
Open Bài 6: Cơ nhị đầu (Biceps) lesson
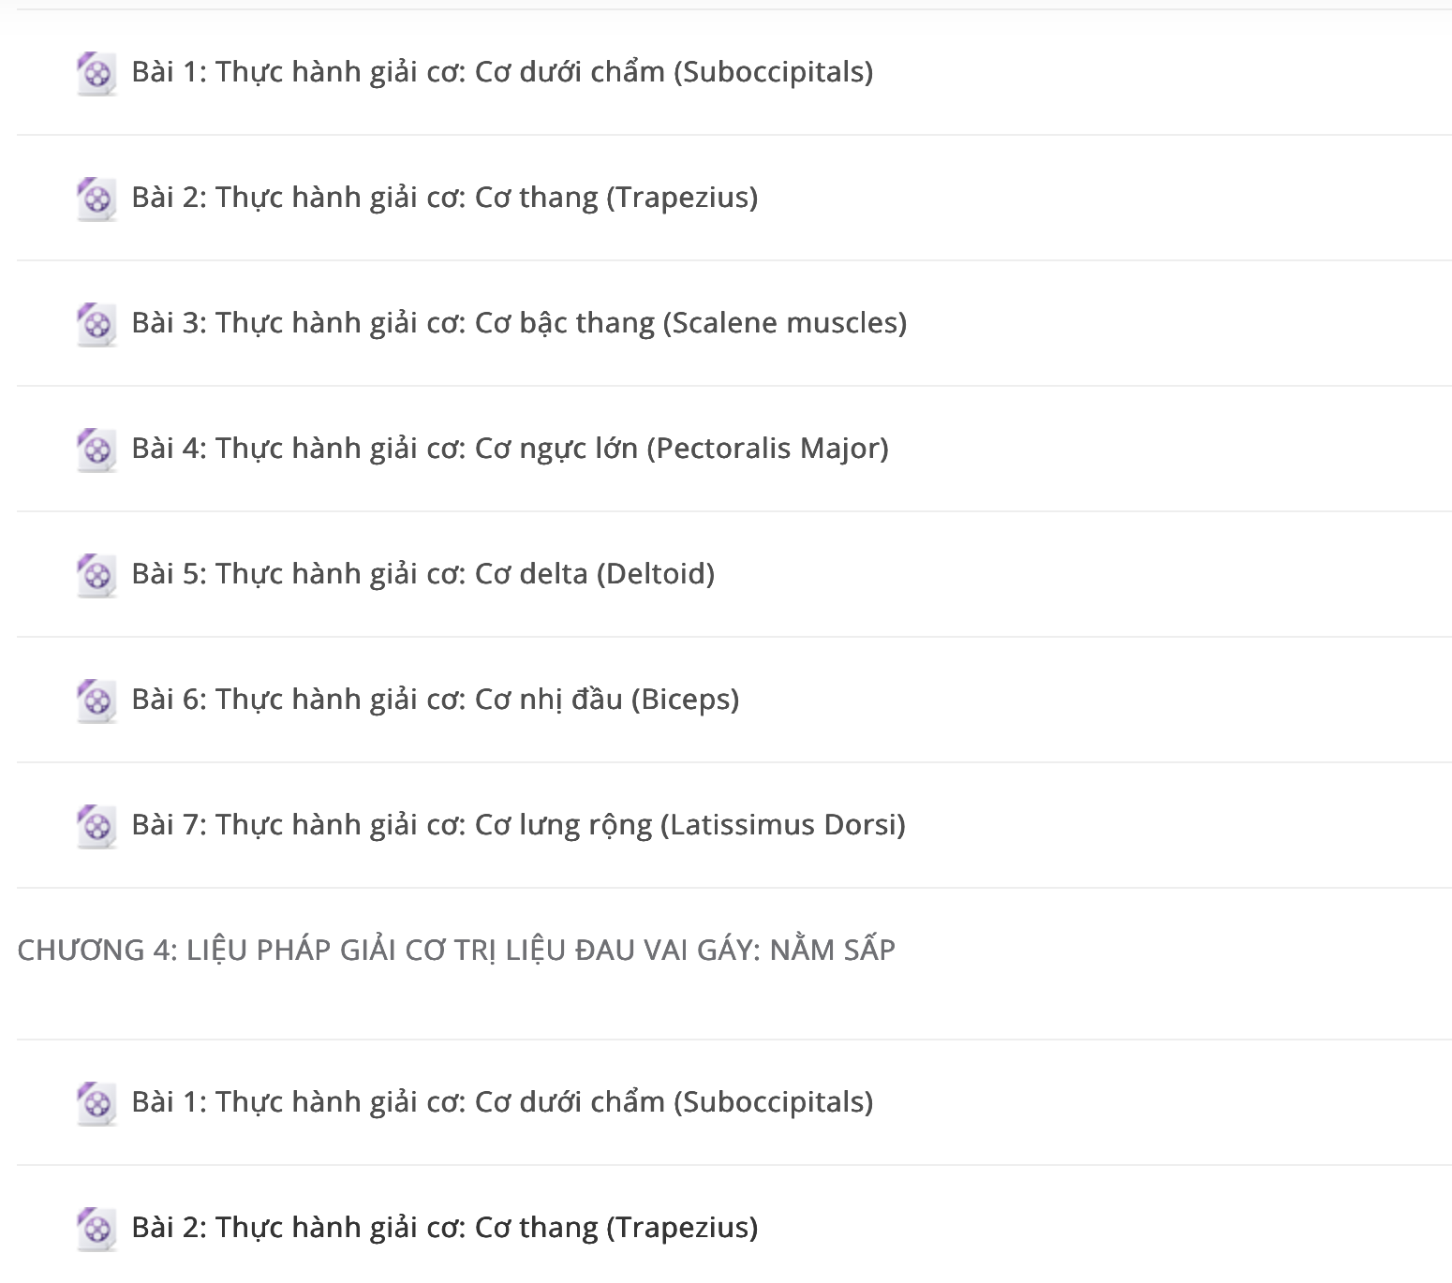click(436, 700)
